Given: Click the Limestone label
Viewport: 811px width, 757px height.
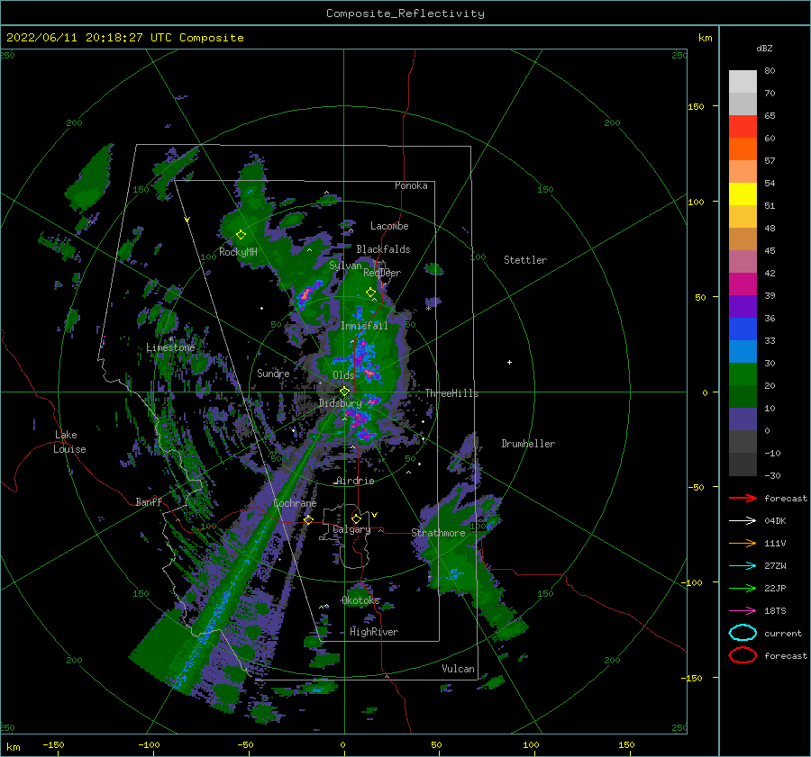Looking at the screenshot, I should [170, 347].
